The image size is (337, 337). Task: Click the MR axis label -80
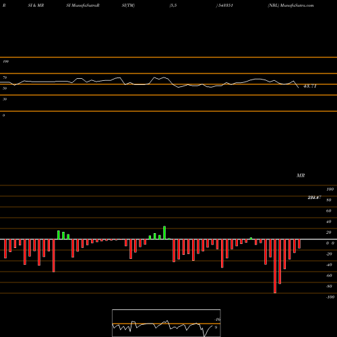point(329,286)
